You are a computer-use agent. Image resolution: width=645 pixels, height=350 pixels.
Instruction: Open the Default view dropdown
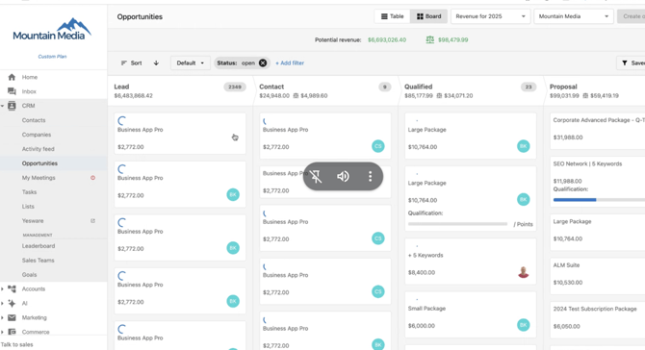[x=190, y=62]
